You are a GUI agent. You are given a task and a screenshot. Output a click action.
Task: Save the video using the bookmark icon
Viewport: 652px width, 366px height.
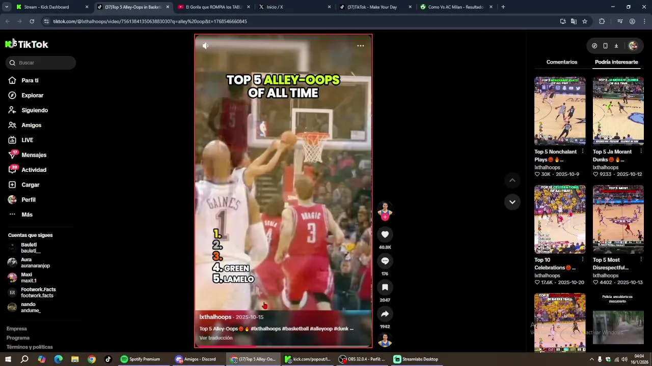(385, 287)
